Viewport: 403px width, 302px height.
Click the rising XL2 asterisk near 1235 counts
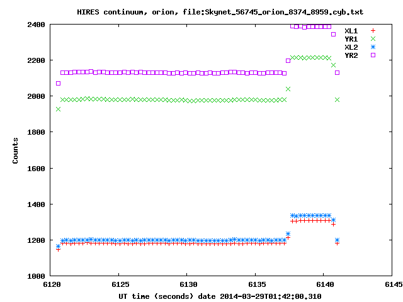(288, 233)
